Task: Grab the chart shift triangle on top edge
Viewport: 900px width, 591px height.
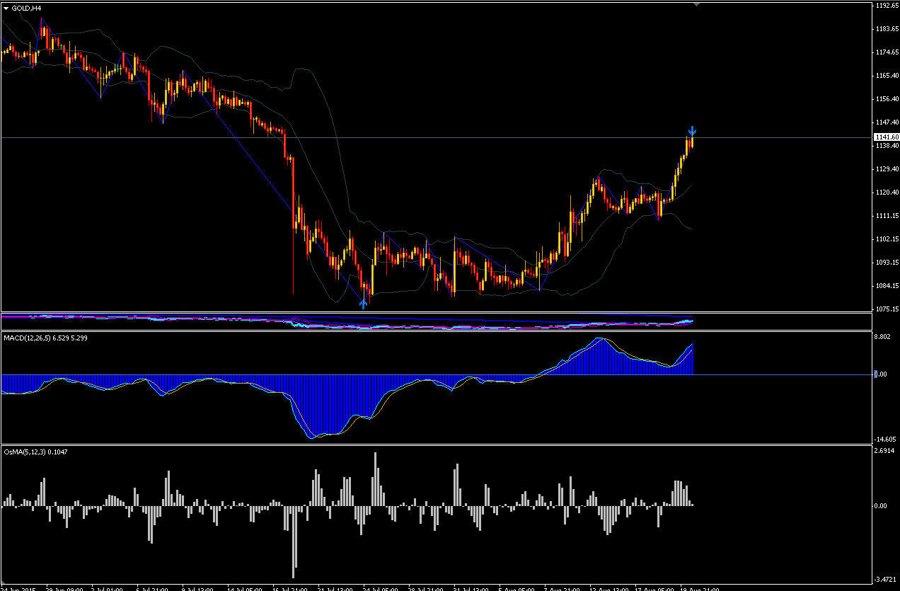Action: click(x=696, y=4)
